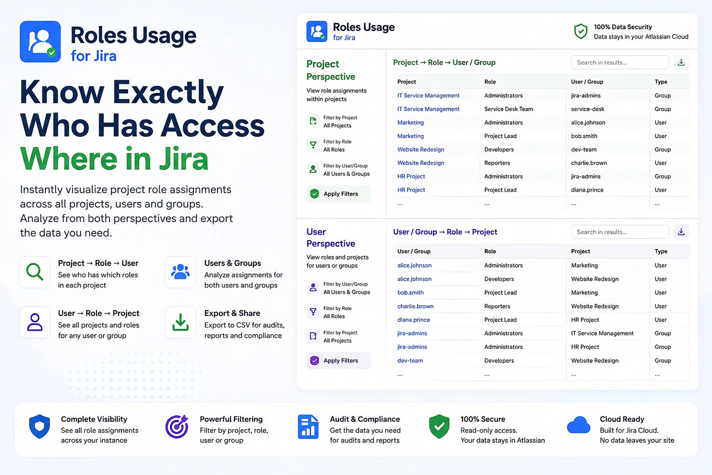Click the Complete Visibility shield icon
Image resolution: width=712 pixels, height=475 pixels.
40,426
